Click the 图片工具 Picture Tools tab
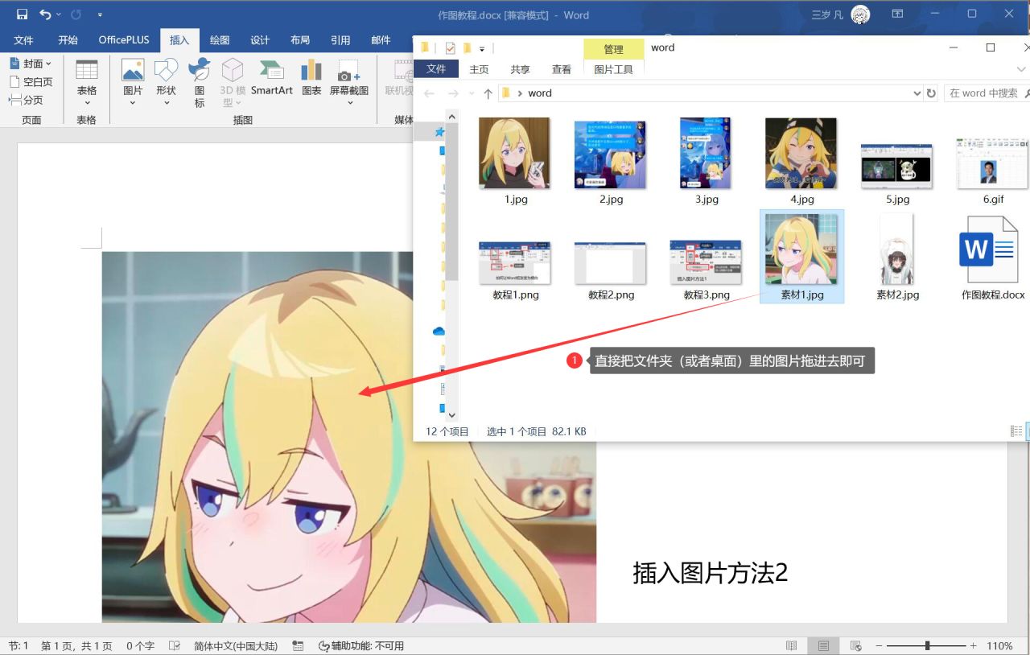 point(614,69)
